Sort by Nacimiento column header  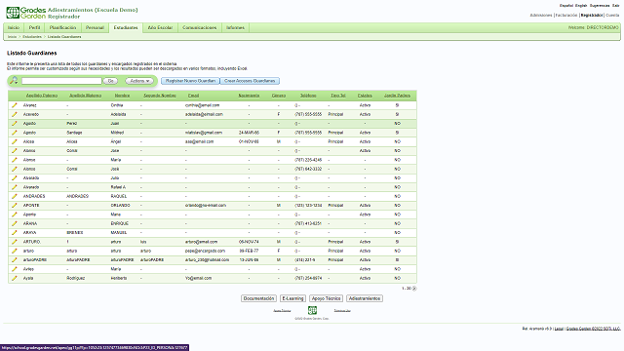pos(249,96)
